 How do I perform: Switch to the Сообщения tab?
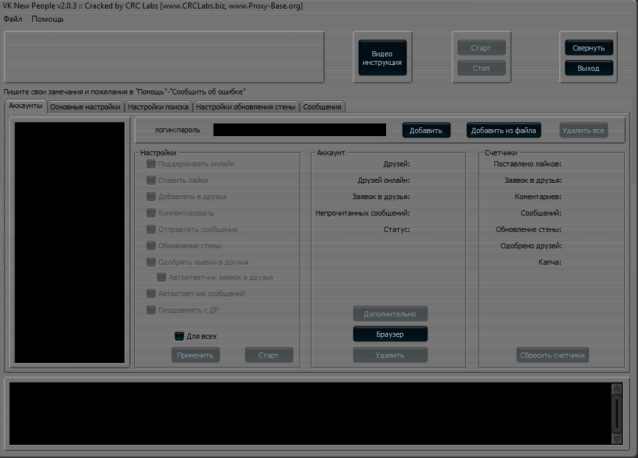322,107
